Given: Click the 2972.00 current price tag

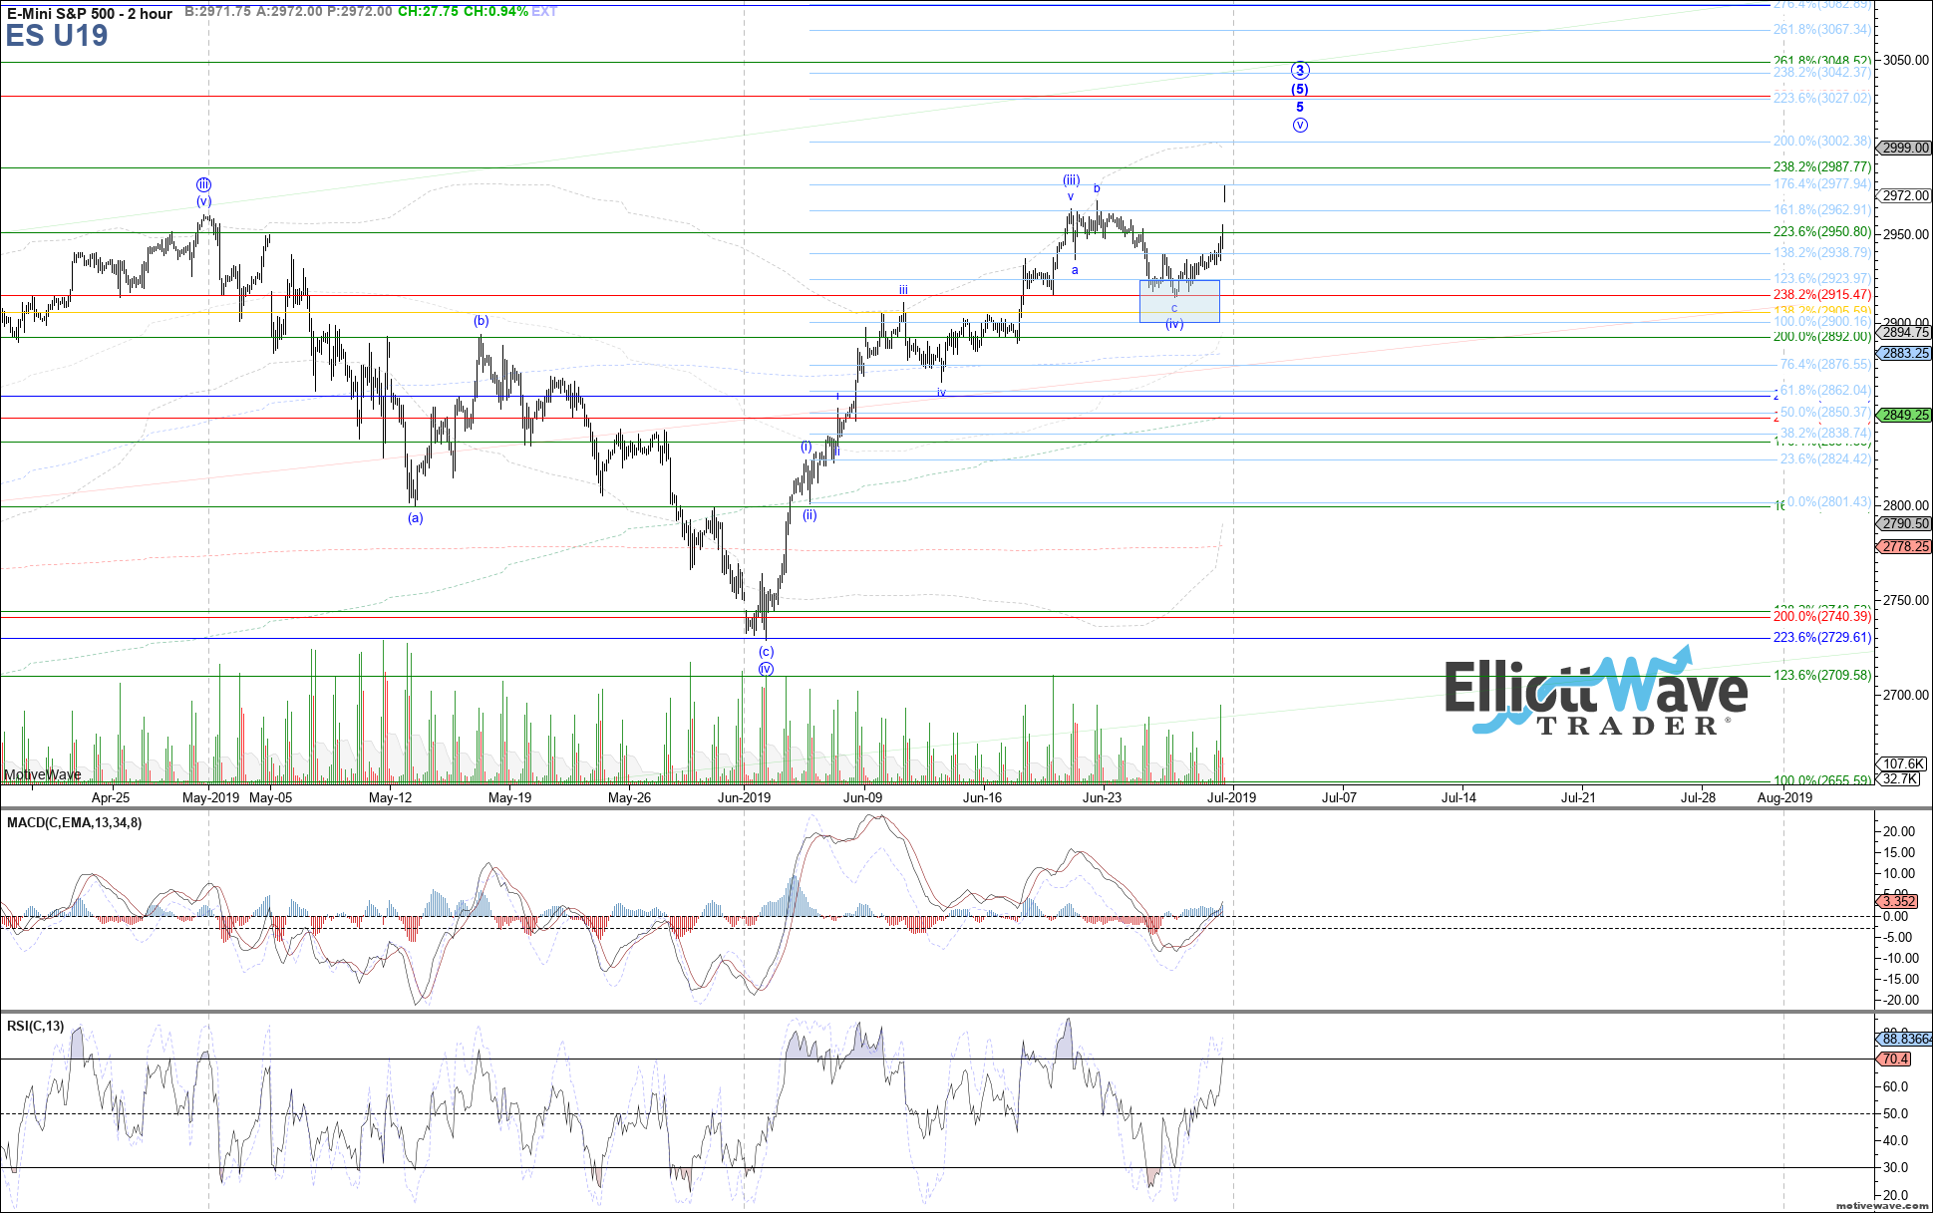Looking at the screenshot, I should pyautogui.click(x=1905, y=195).
